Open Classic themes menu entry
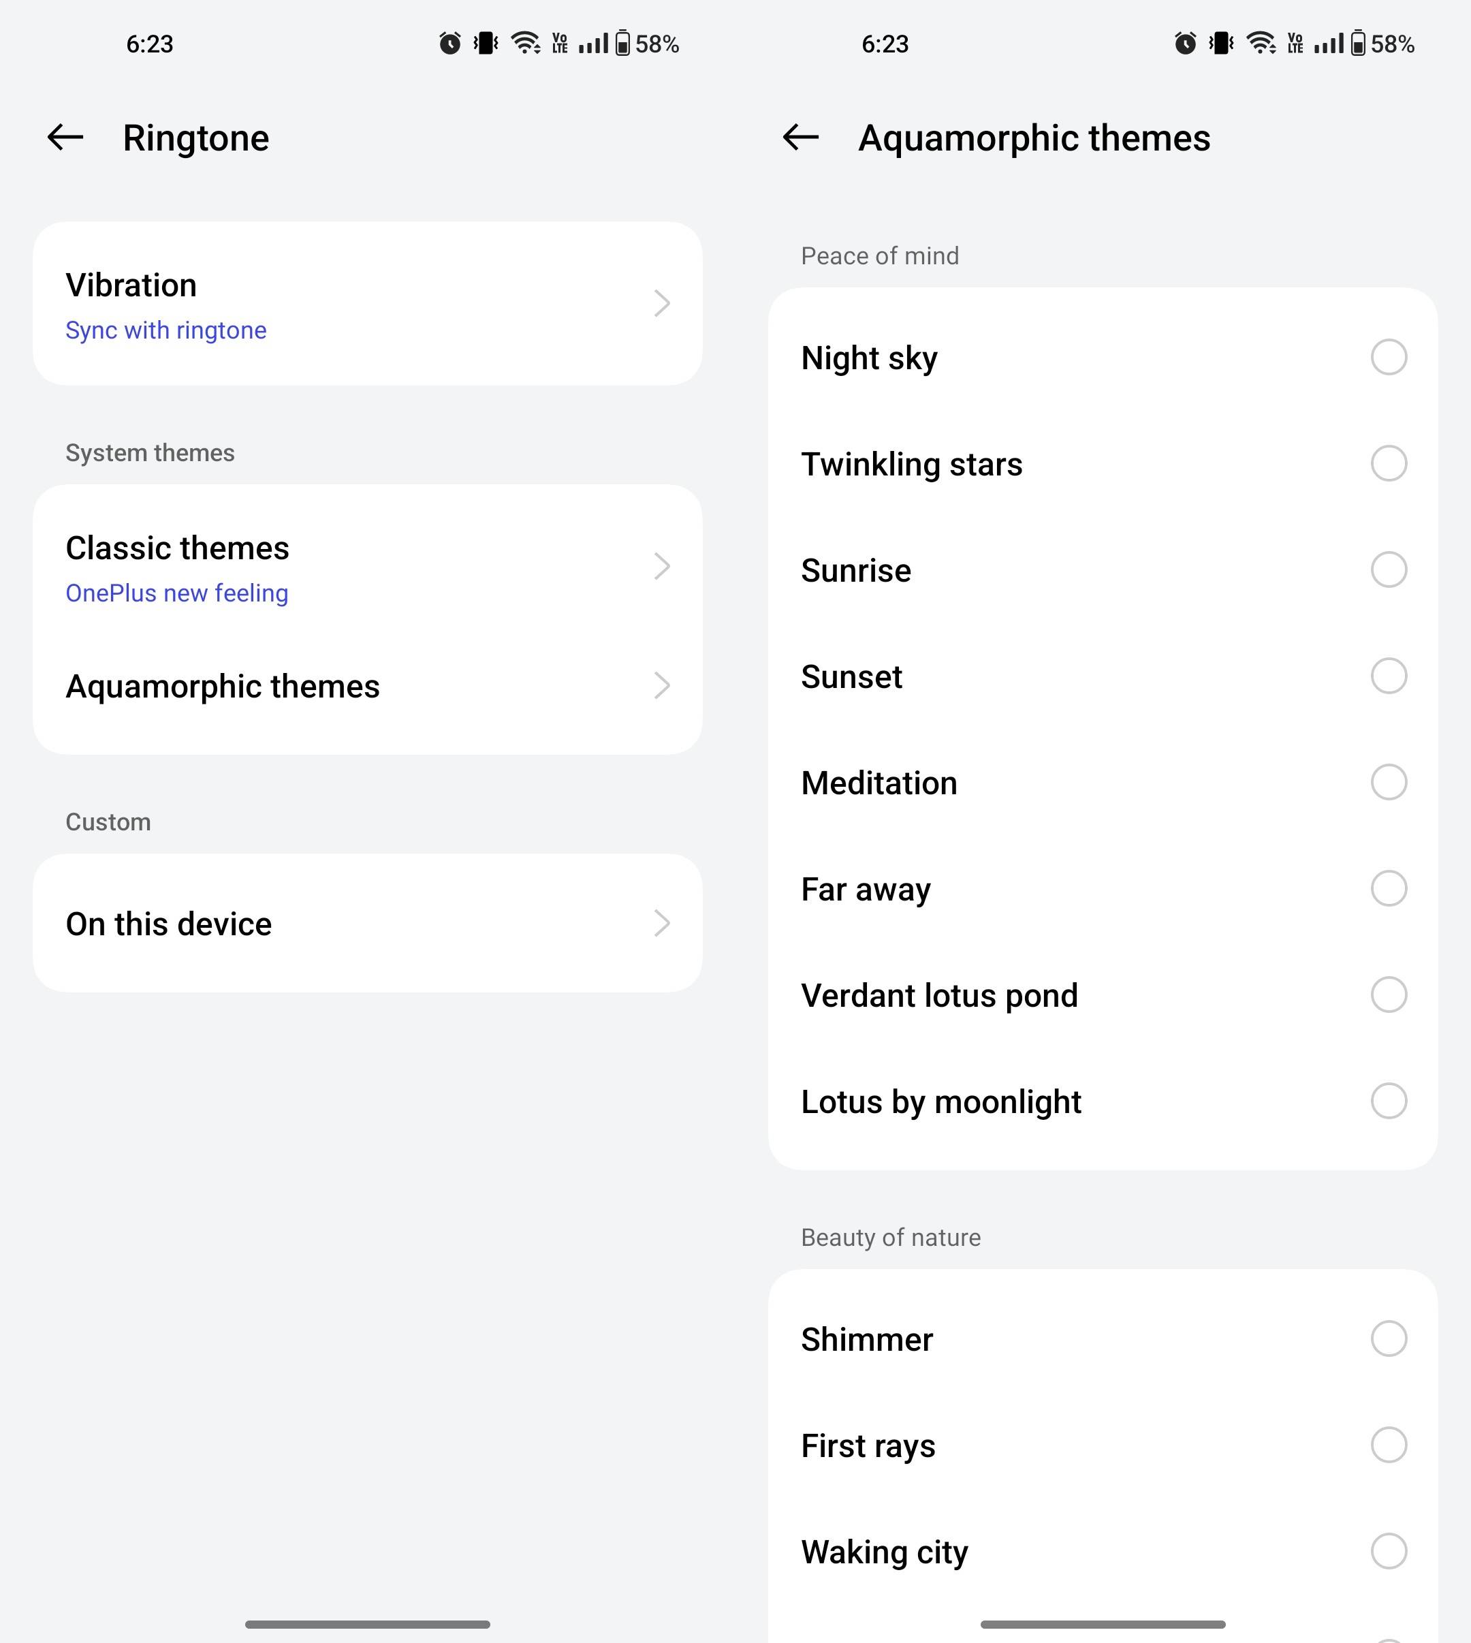The image size is (1471, 1643). (177, 549)
